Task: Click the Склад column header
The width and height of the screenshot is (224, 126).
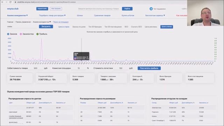Action: pos(154,103)
